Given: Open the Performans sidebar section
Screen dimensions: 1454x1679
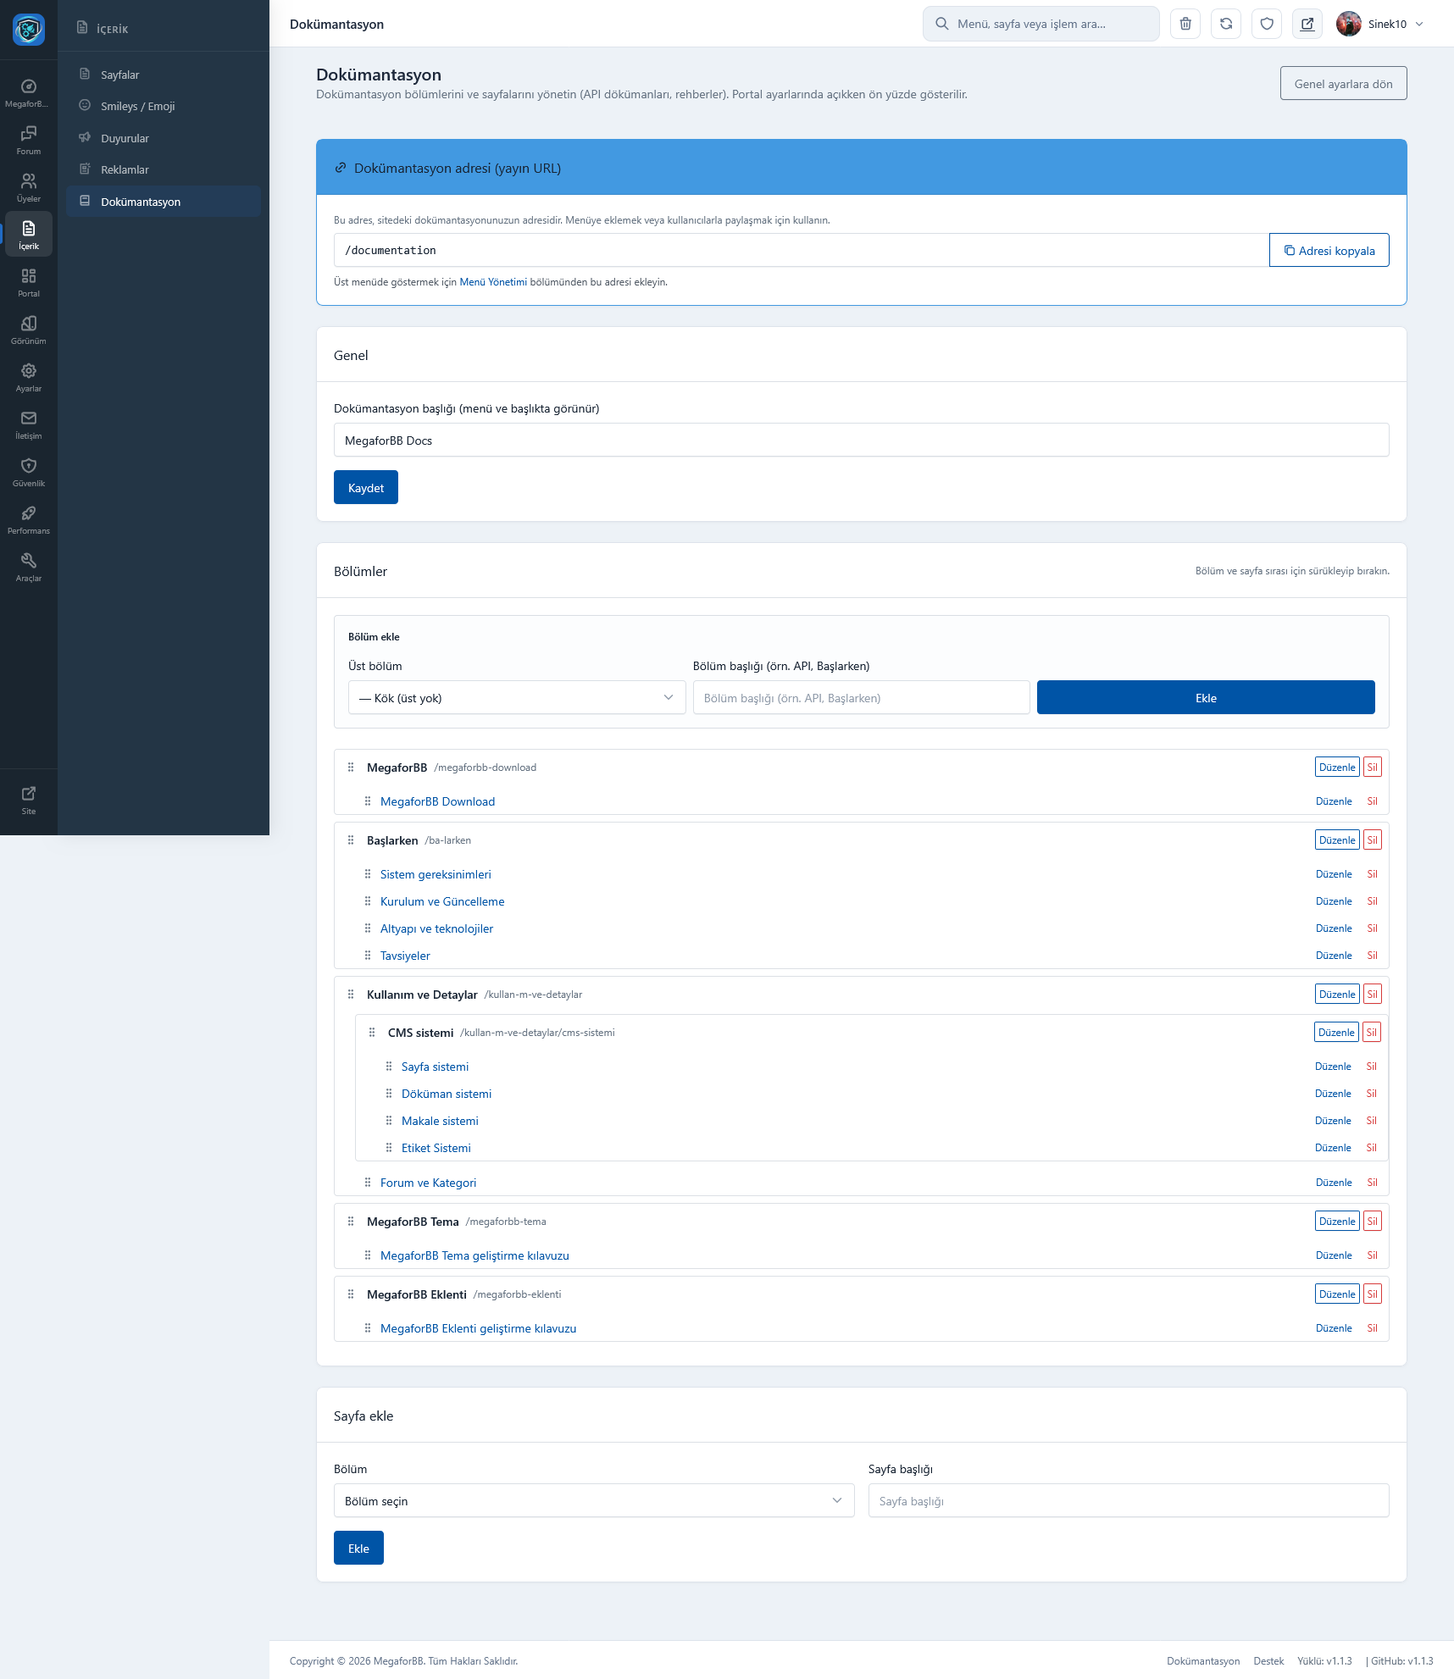Looking at the screenshot, I should pos(29,519).
